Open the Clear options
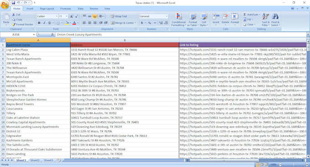310x167 pixels. pos(249,25)
